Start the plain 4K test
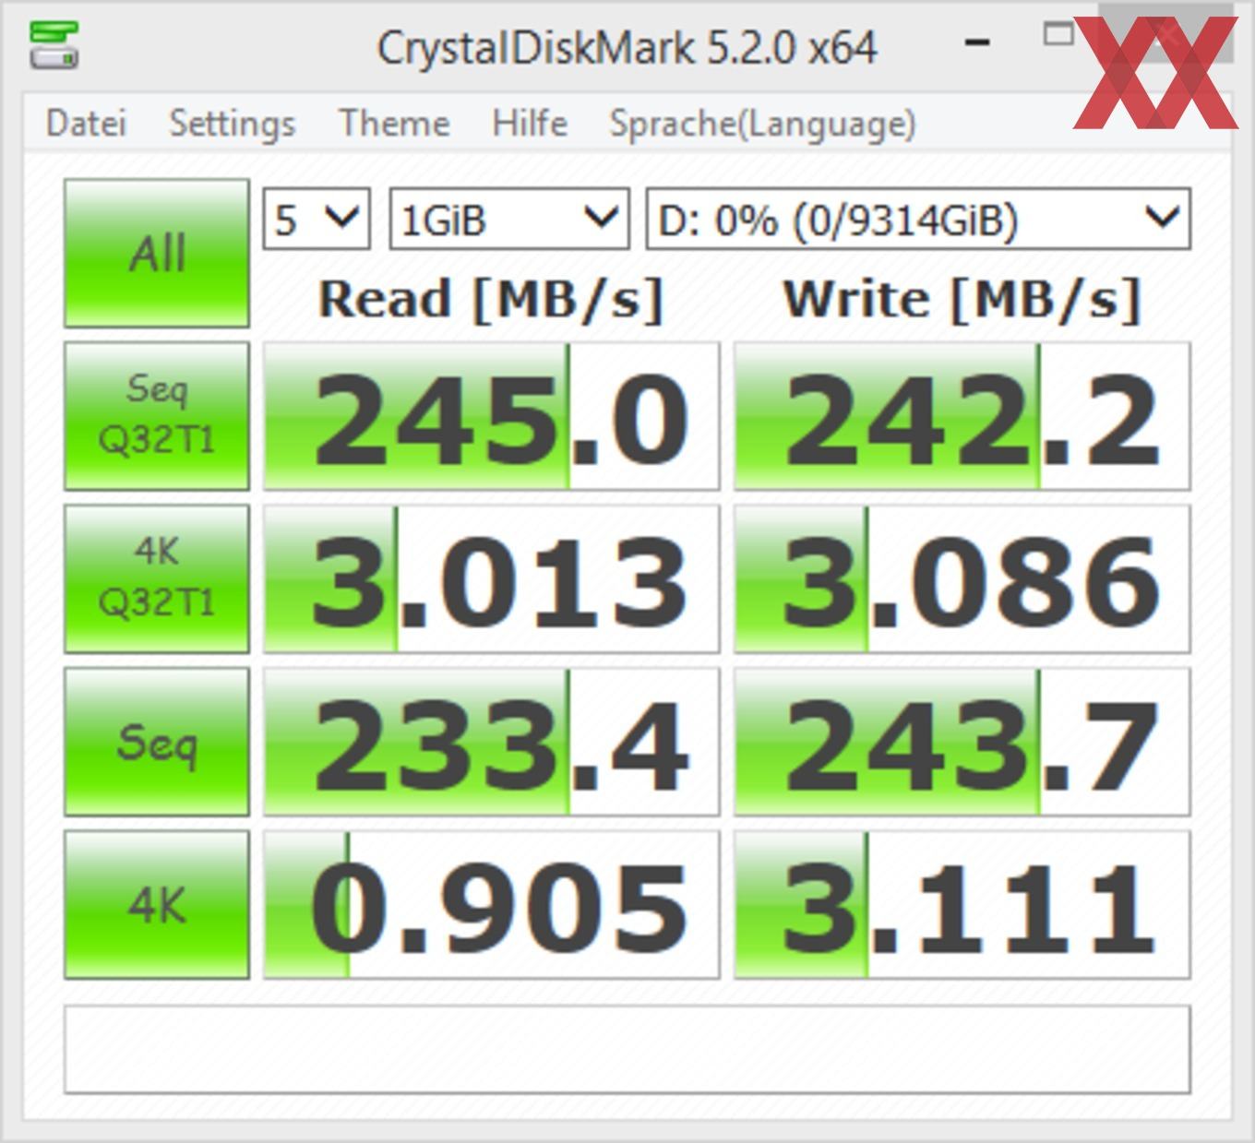Screen dimensions: 1255x1143 (x=157, y=904)
